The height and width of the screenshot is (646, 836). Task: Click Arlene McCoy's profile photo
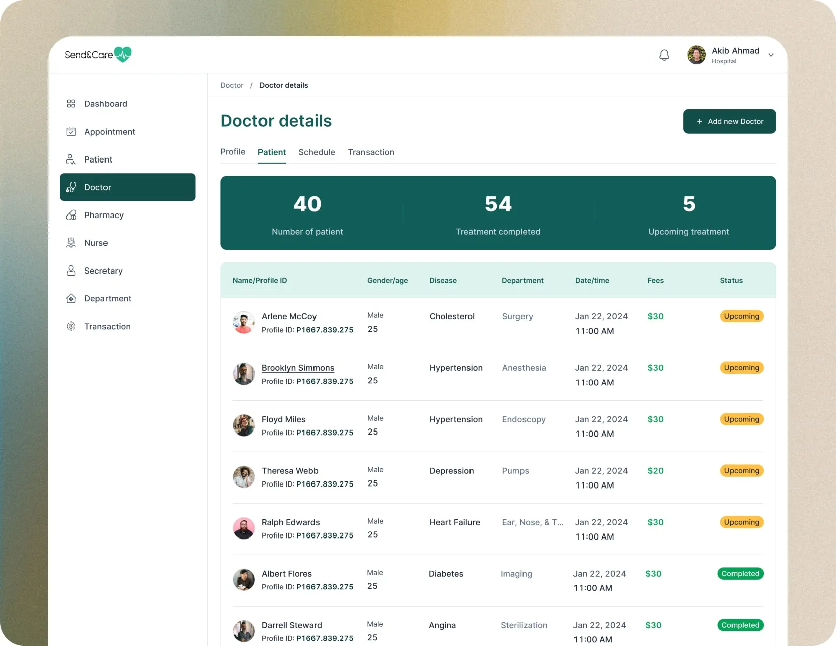244,322
